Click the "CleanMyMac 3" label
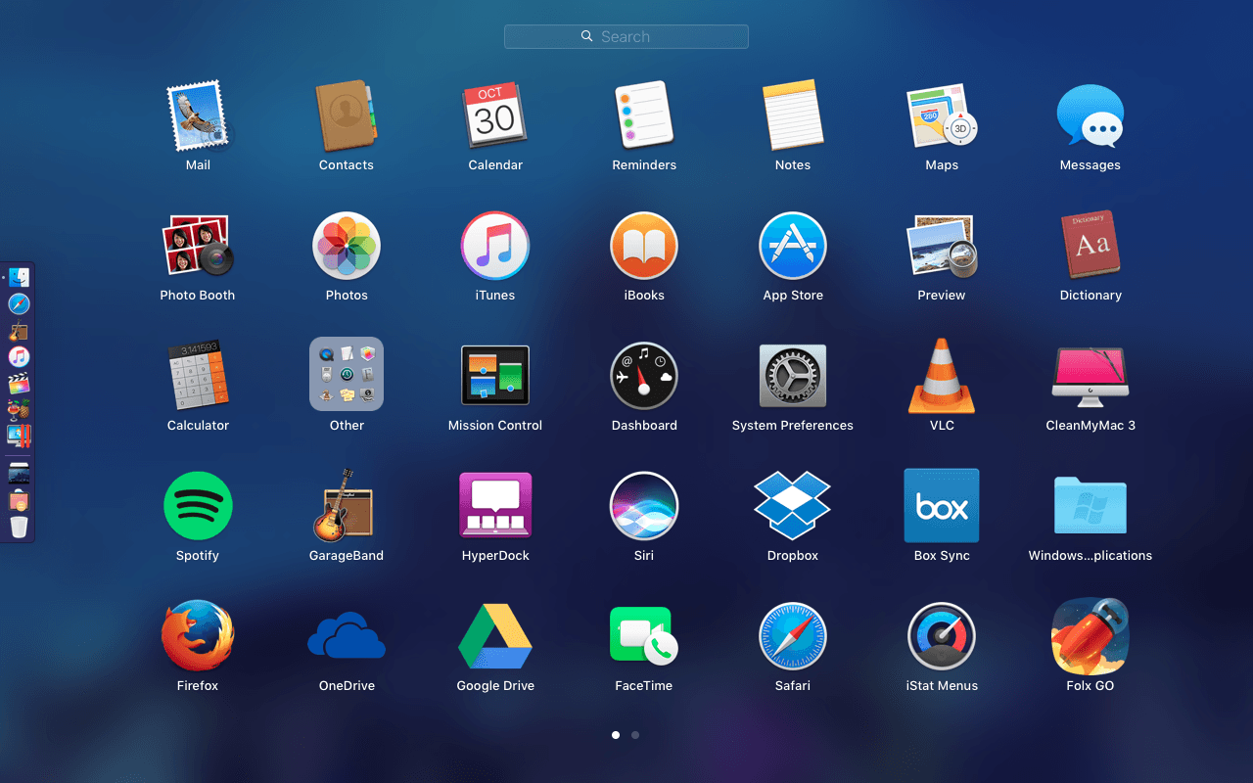1253x783 pixels. click(x=1091, y=425)
